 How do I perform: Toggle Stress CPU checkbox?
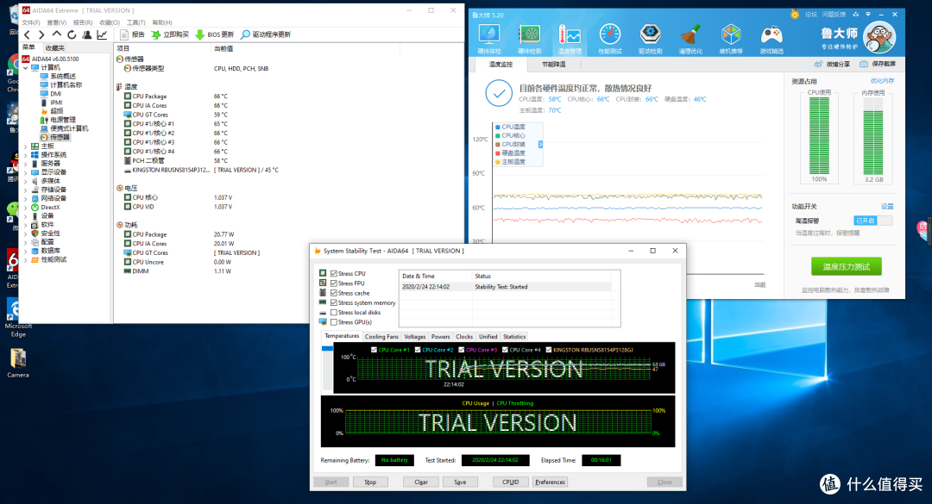(x=334, y=274)
